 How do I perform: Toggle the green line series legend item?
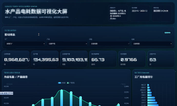click(x=71, y=83)
